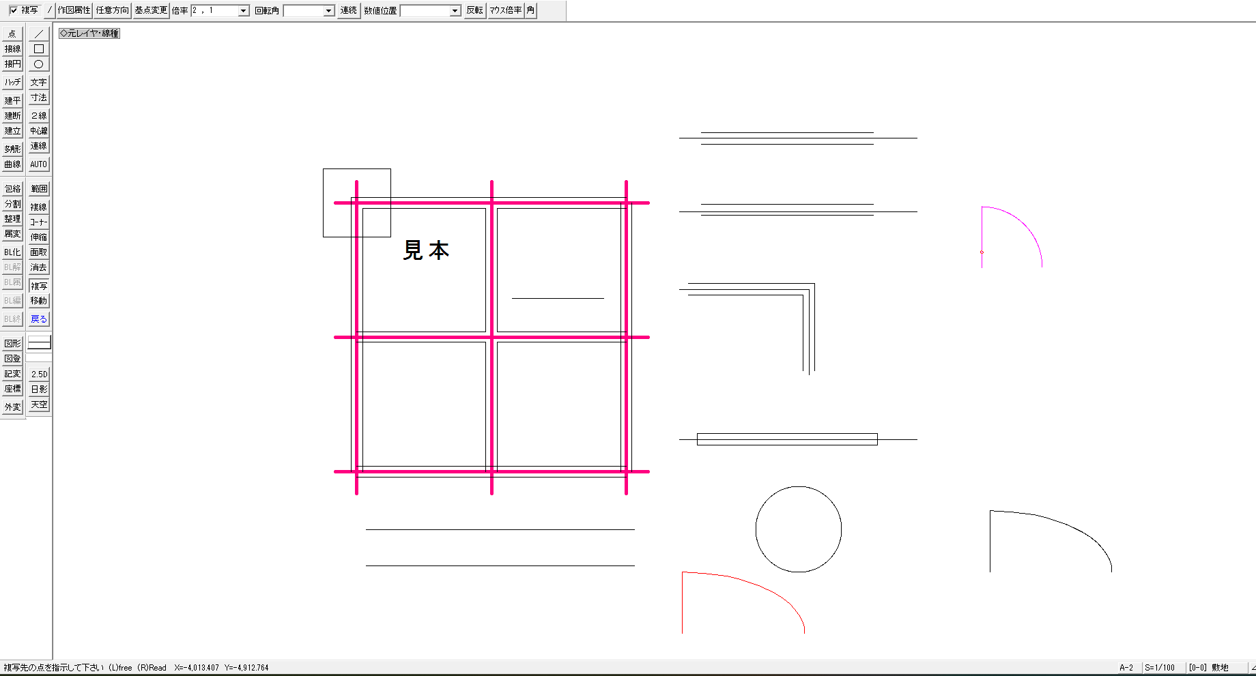This screenshot has width=1256, height=676.
Task: Select the rectangle drawing tool icon
Action: [39, 49]
